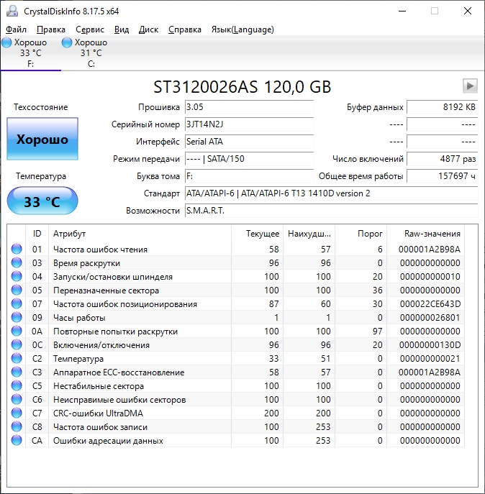Select the Частота ошибок позиционирования text
The height and width of the screenshot is (494, 485).
click(125, 304)
